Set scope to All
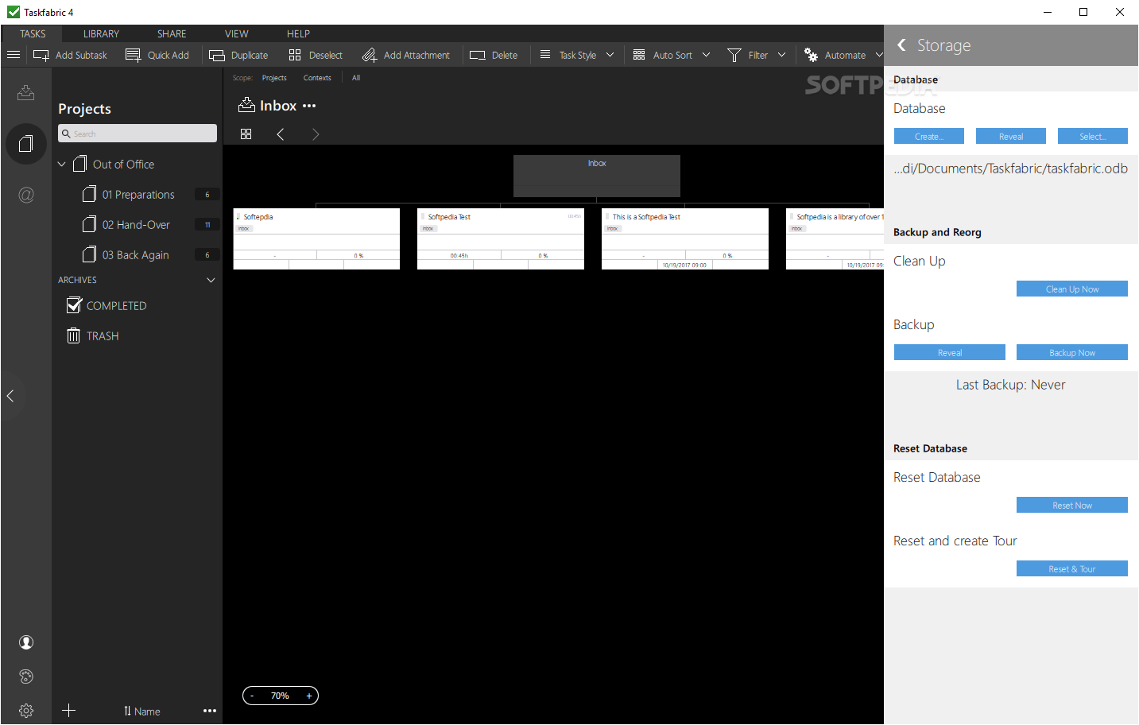Image resolution: width=1139 pixels, height=725 pixels. (x=356, y=78)
